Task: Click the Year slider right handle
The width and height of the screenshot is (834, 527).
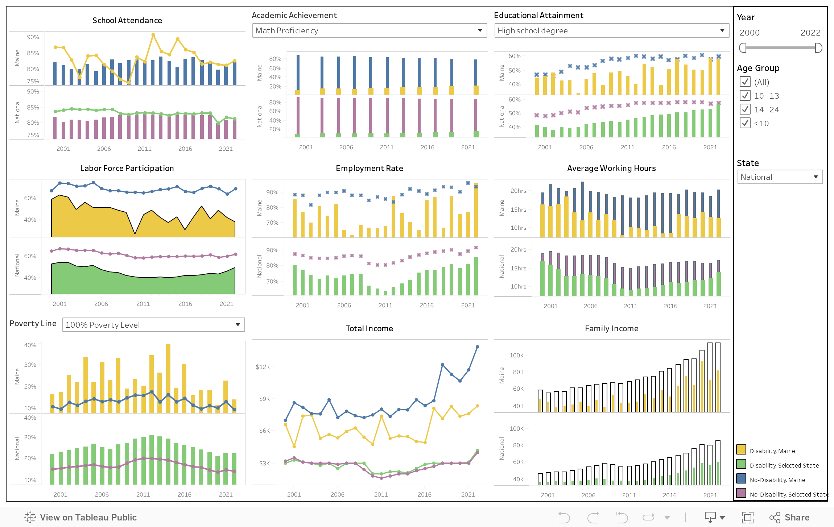Action: 818,48
